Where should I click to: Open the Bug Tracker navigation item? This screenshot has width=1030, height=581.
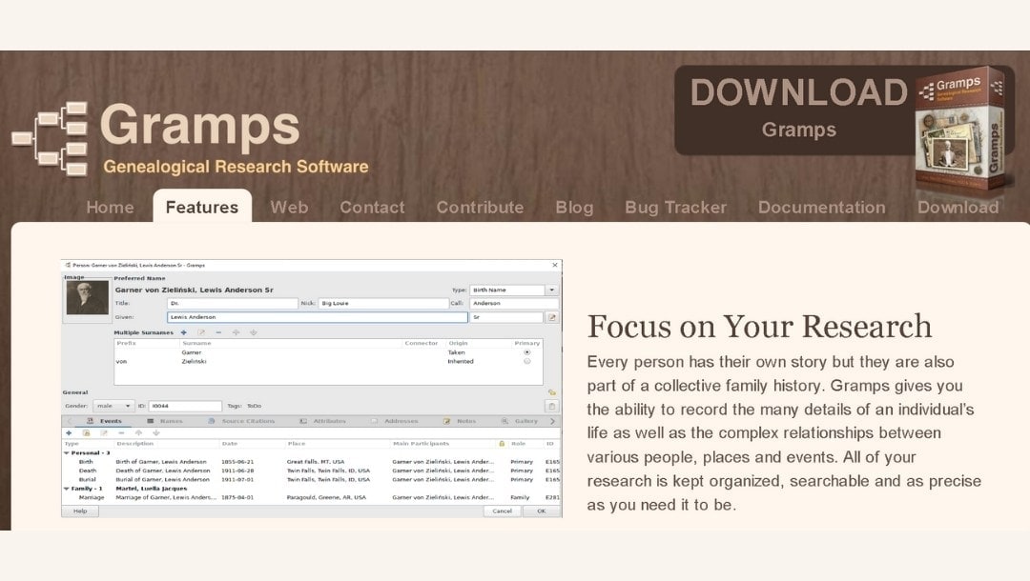(x=675, y=207)
